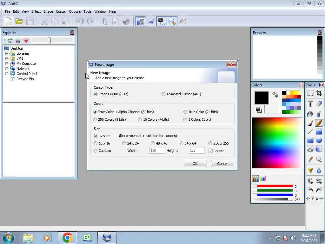Screen dimensions: 325x244
Task: Expand the Network tree node
Action: coord(7,69)
